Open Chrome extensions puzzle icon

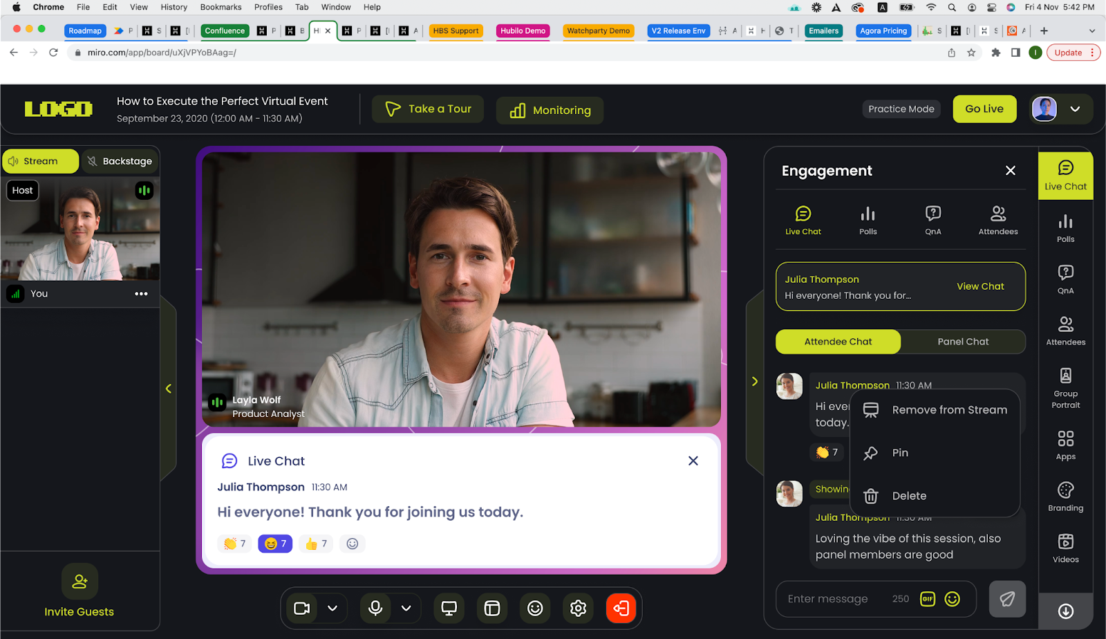tap(995, 53)
